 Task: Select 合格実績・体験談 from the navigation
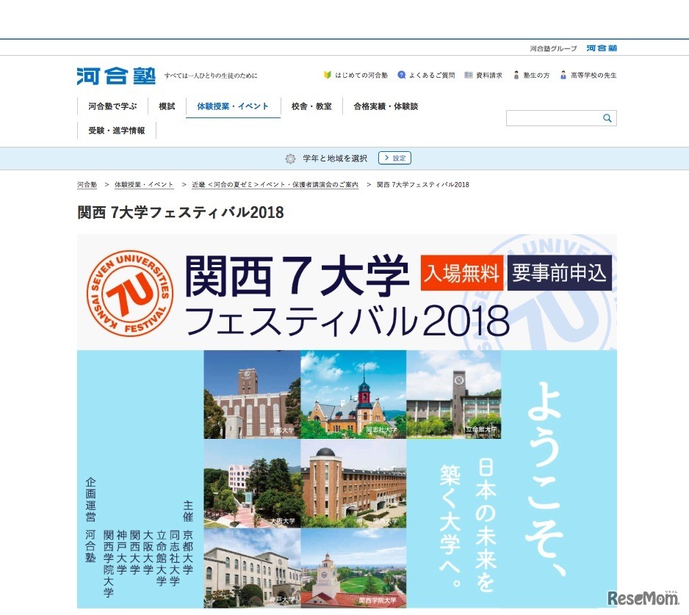pyautogui.click(x=385, y=106)
